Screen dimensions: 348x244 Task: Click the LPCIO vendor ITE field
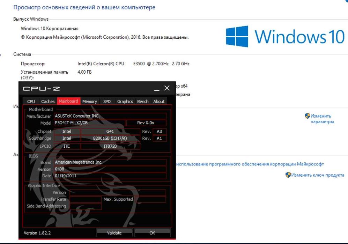(x=67, y=146)
